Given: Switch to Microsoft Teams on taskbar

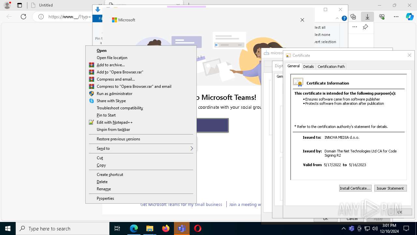Looking at the screenshot, I should (x=181, y=228).
